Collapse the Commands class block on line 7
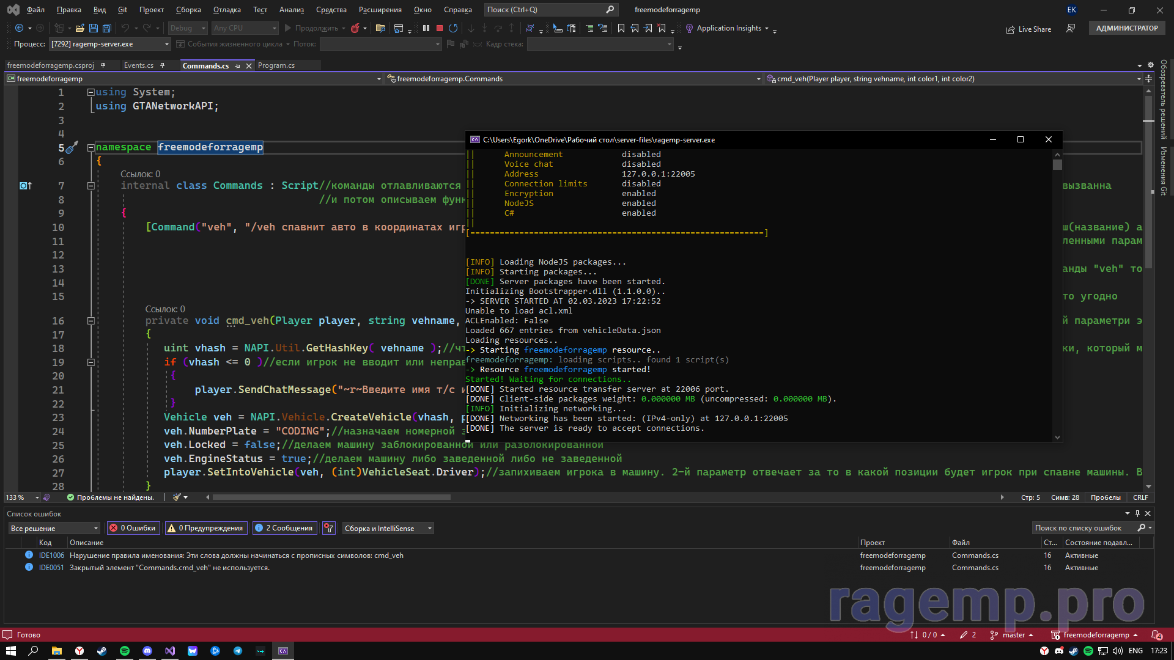1174x660 pixels. click(90, 186)
